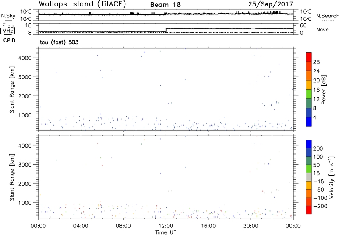The image size is (339, 235).
Task: Click the 'Nave' legend label
Action: (322, 30)
